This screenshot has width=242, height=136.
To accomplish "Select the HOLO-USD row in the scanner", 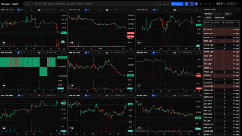I will coord(221,87).
